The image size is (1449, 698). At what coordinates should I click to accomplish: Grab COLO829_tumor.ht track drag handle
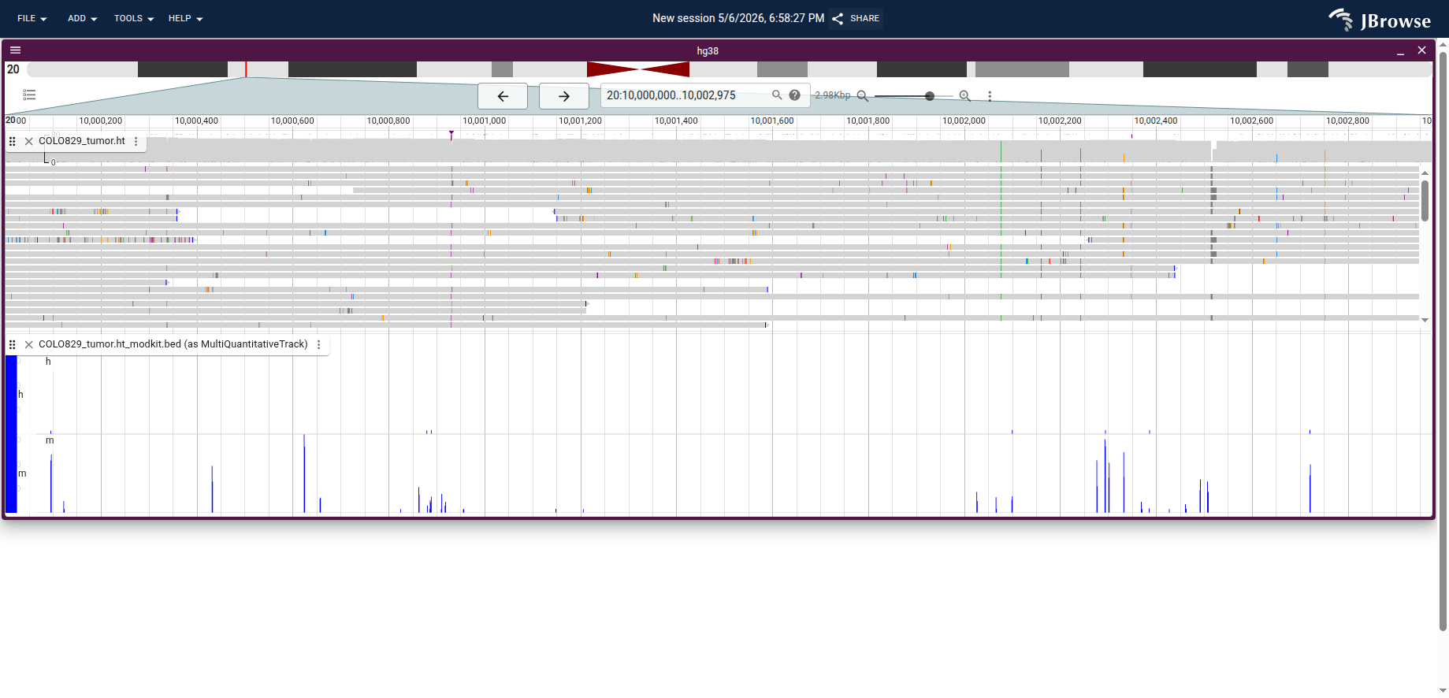pyautogui.click(x=12, y=141)
